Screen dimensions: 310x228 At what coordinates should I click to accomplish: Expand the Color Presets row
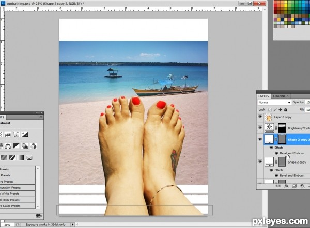(x=18, y=206)
